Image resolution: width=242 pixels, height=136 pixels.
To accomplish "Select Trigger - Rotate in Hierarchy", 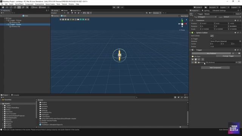I will pyautogui.click(x=16, y=24).
